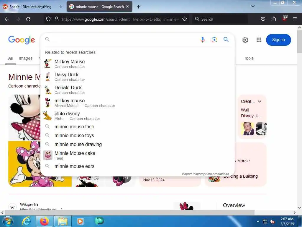Open Google quick settings gear

[x=245, y=40]
